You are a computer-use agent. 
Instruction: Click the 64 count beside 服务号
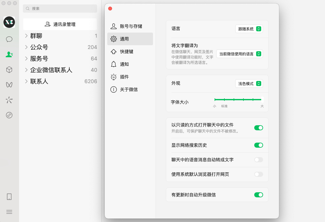click(x=94, y=59)
